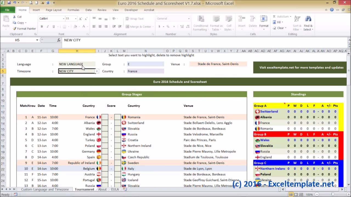Toggle underline formatting

[x=54, y=27]
